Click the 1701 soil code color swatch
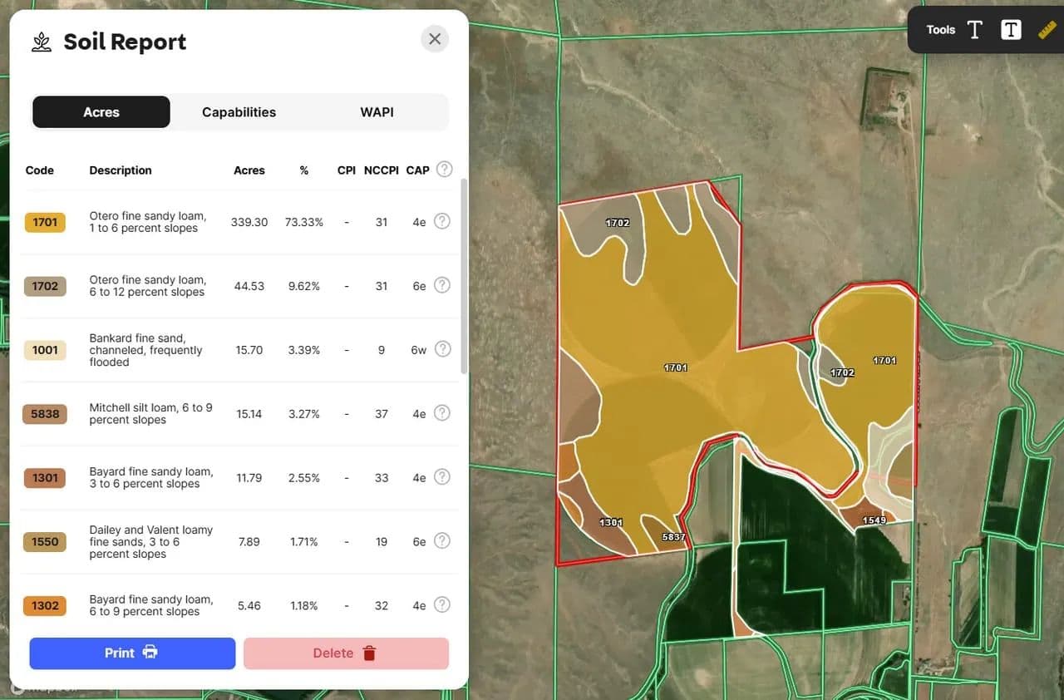 45,222
